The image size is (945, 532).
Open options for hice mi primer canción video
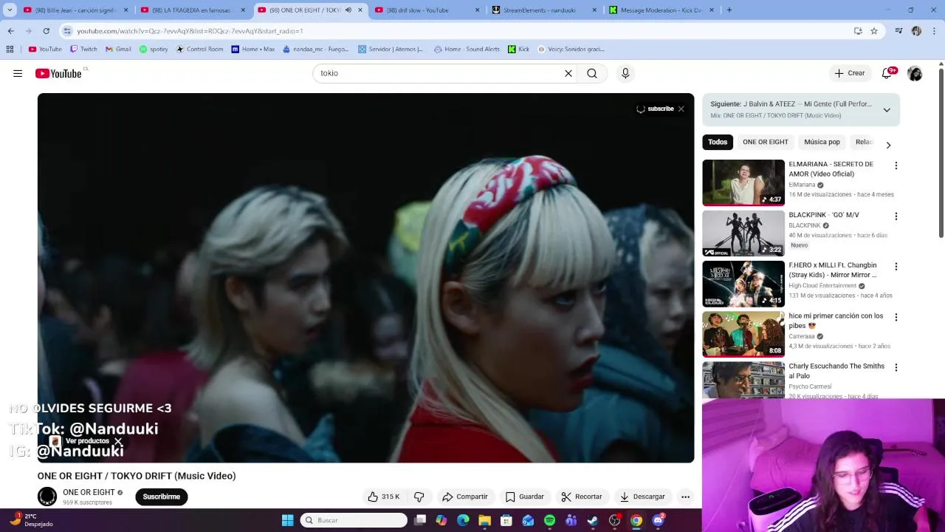(x=896, y=317)
